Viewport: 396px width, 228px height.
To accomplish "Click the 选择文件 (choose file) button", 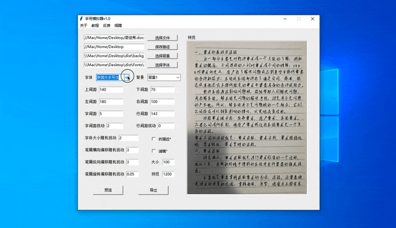I will pyautogui.click(x=162, y=38).
